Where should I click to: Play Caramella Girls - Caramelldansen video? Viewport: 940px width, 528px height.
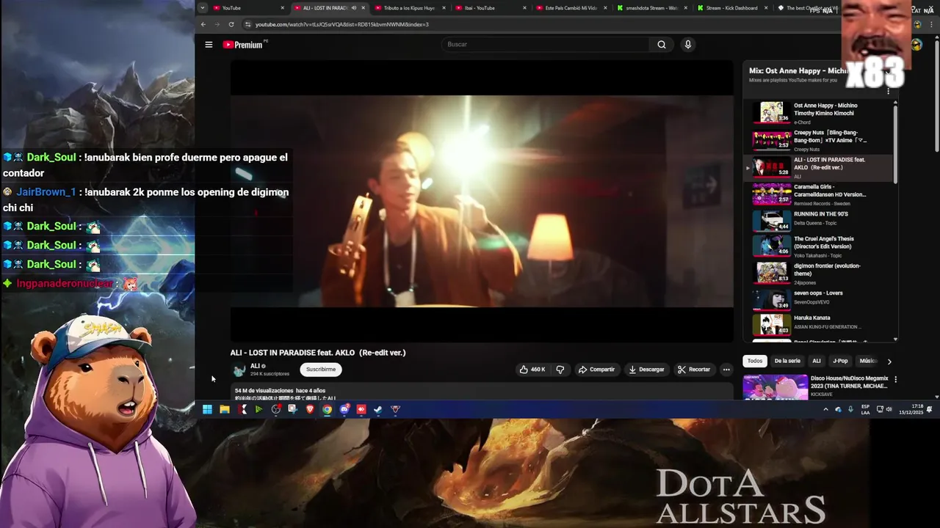pyautogui.click(x=820, y=194)
